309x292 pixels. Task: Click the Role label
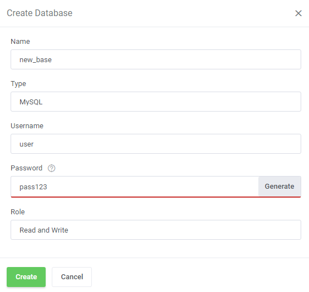click(18, 212)
